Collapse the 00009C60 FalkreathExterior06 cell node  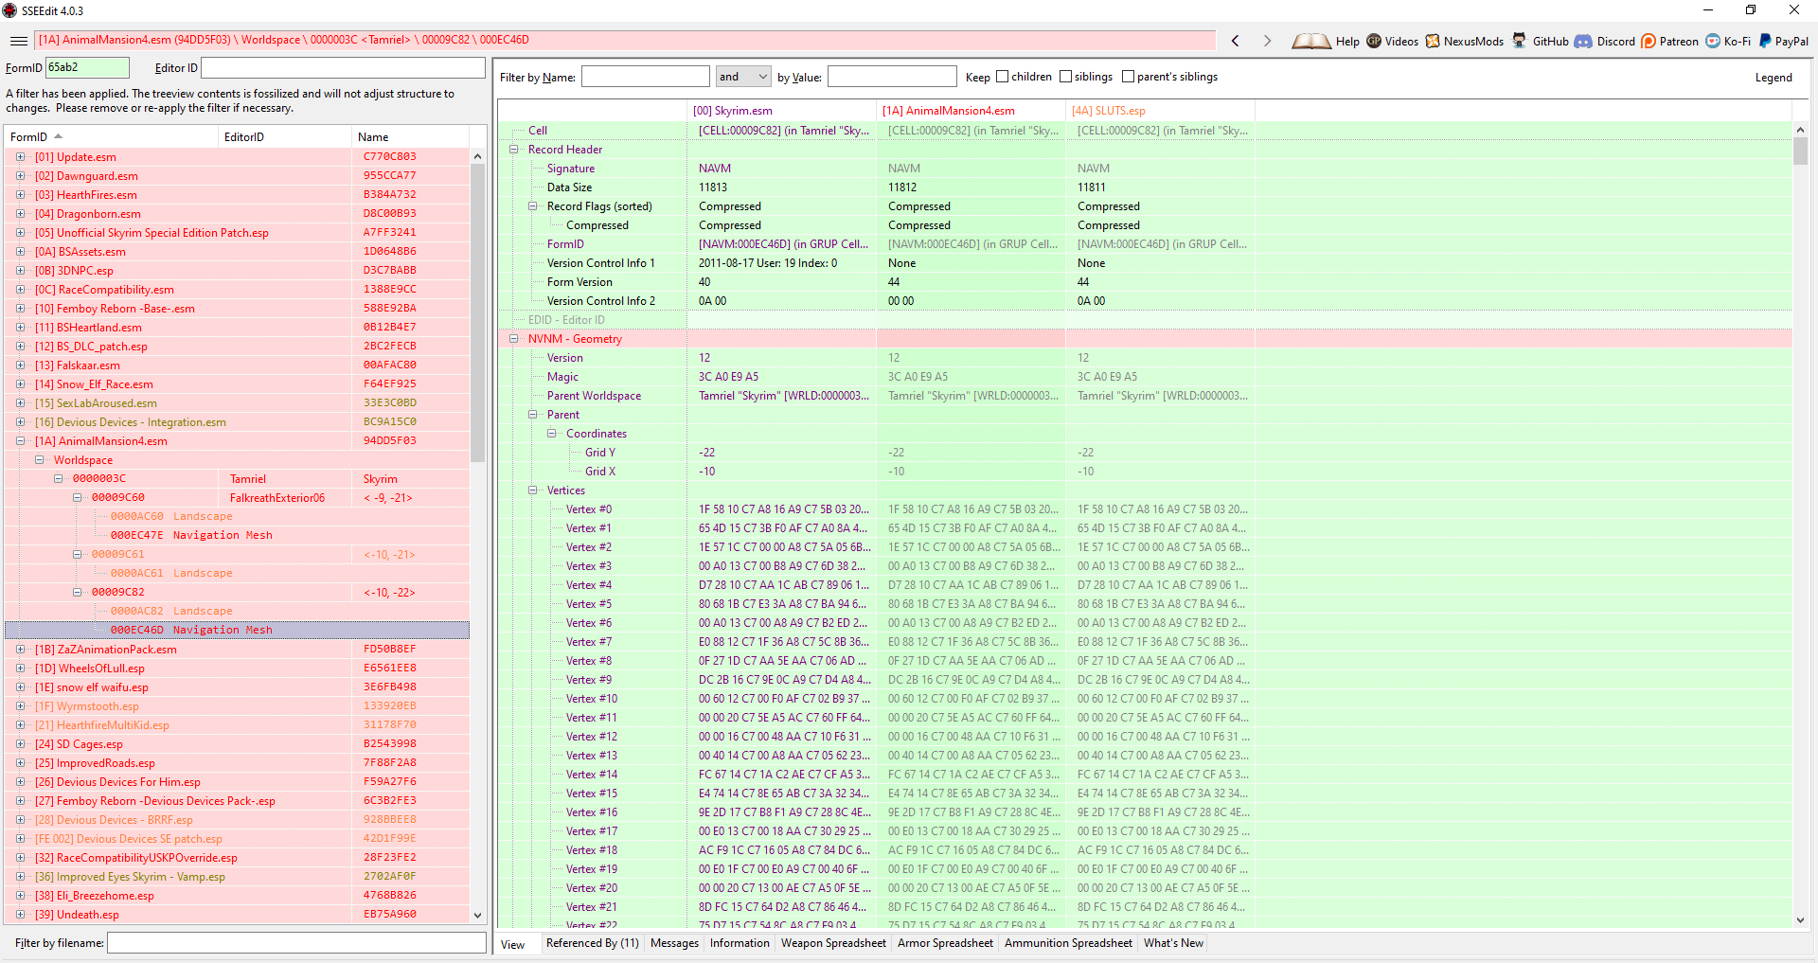(x=77, y=498)
